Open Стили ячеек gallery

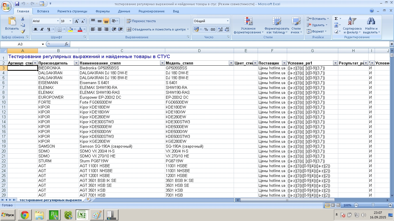pos(296,25)
